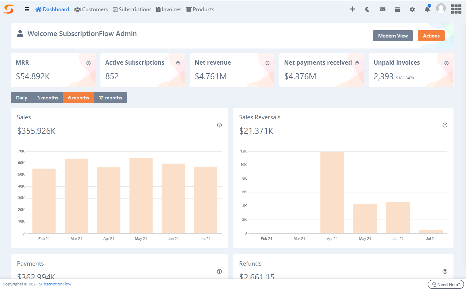Open the apps grid icon at top right

456,9
